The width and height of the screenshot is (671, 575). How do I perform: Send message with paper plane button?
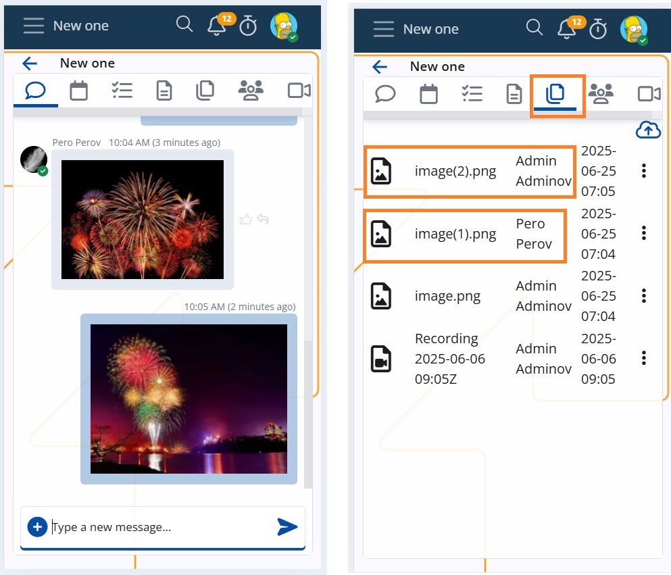[287, 526]
